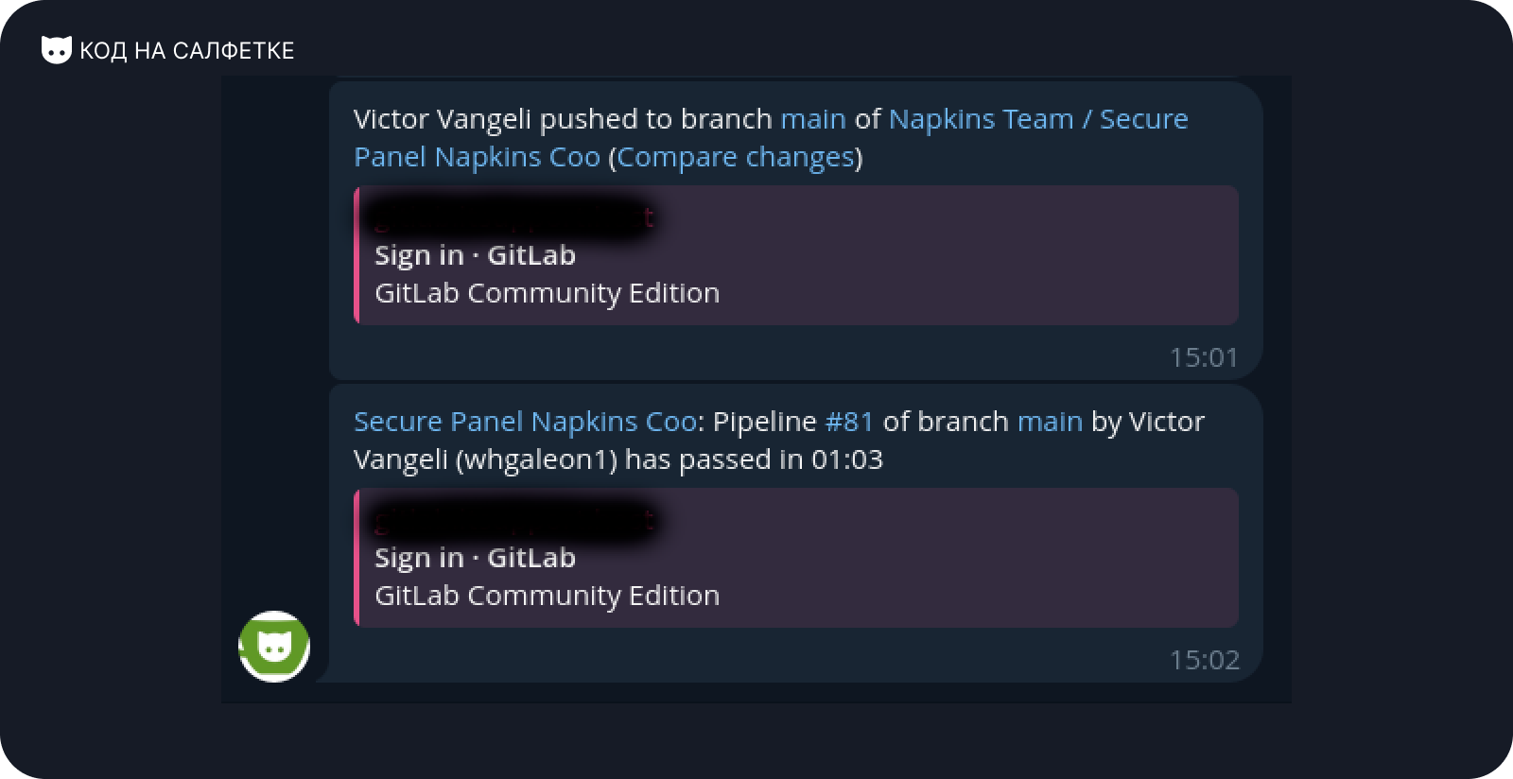
Task: Open pipeline #81 link
Action: 849,422
